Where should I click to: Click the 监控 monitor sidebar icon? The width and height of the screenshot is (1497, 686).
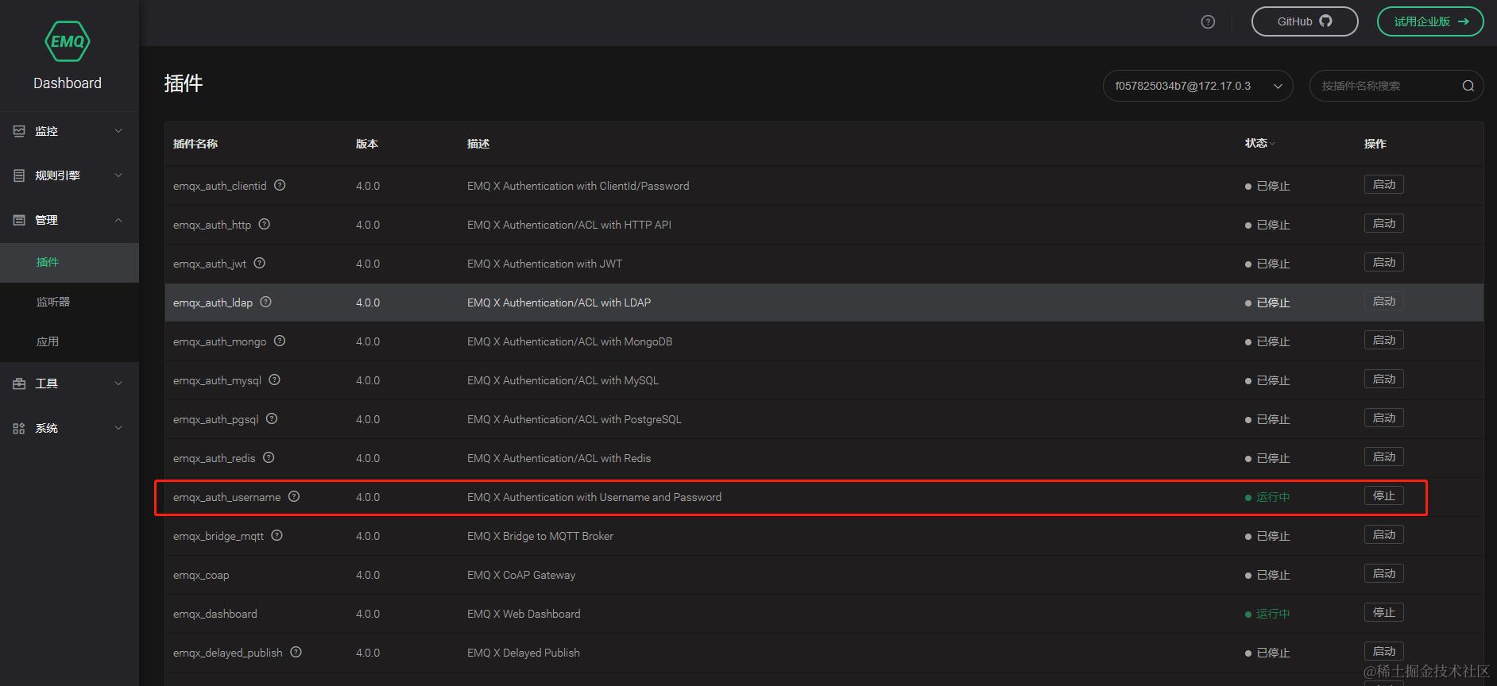click(x=19, y=131)
